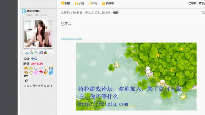Viewport: 205px width, 115px height.
Task: Open 引用 quote link
Action: pos(81,4)
